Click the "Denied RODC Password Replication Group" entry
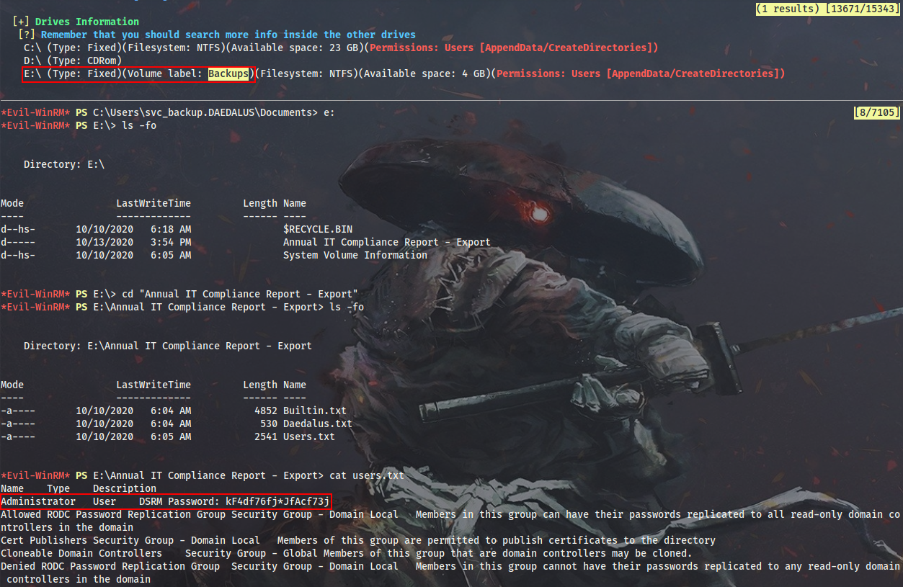This screenshot has height=587, width=903. [x=110, y=566]
